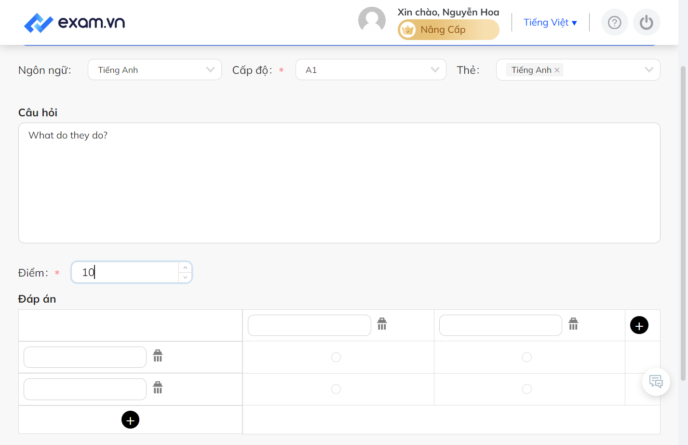
Task: Delete the first answer column
Action: pos(382,324)
